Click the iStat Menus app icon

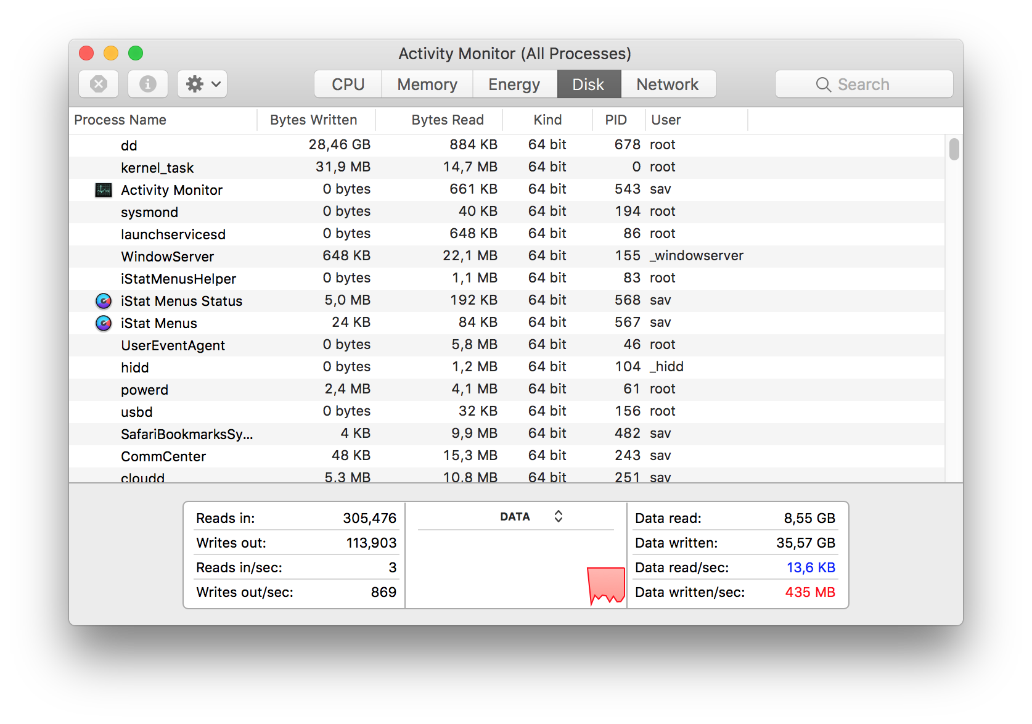click(103, 323)
